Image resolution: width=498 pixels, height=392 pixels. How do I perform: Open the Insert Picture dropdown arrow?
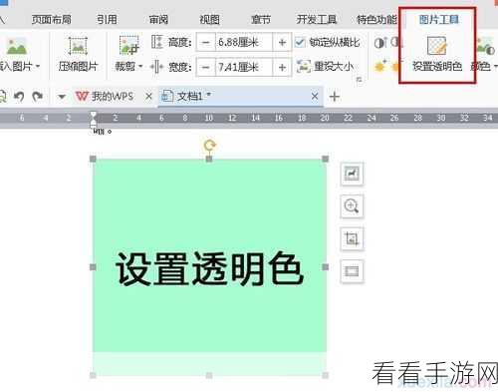pos(38,67)
